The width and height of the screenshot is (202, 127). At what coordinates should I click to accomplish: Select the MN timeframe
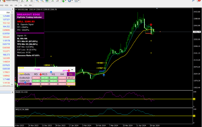click(x=30, y=5)
